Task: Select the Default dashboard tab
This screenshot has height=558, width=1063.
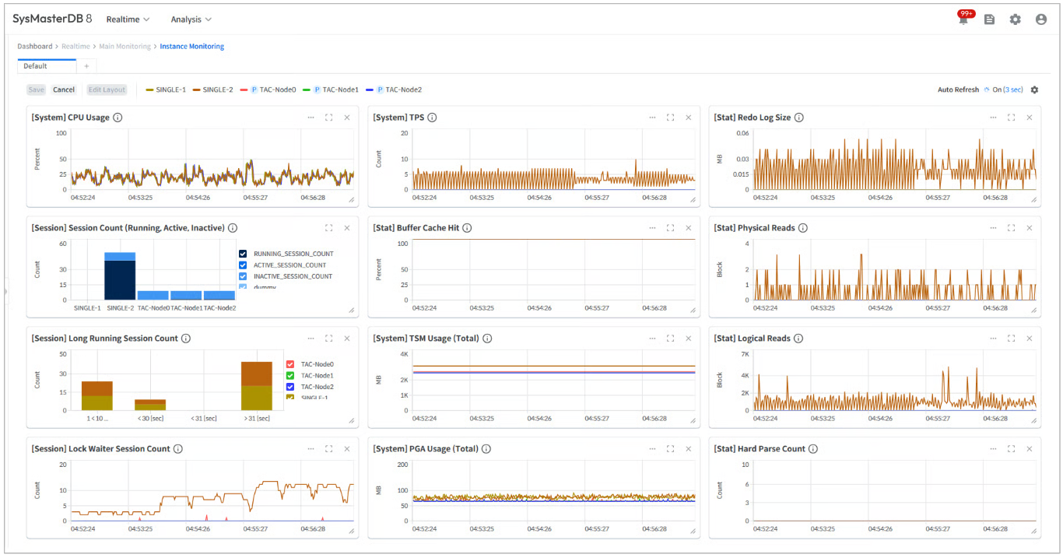Action: 36,66
